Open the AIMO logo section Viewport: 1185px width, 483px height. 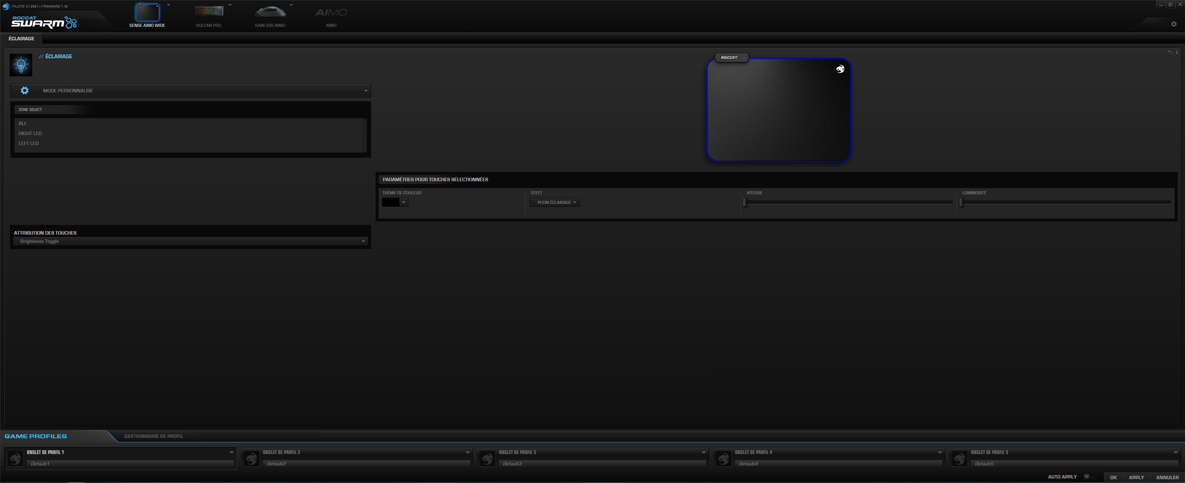(x=331, y=13)
